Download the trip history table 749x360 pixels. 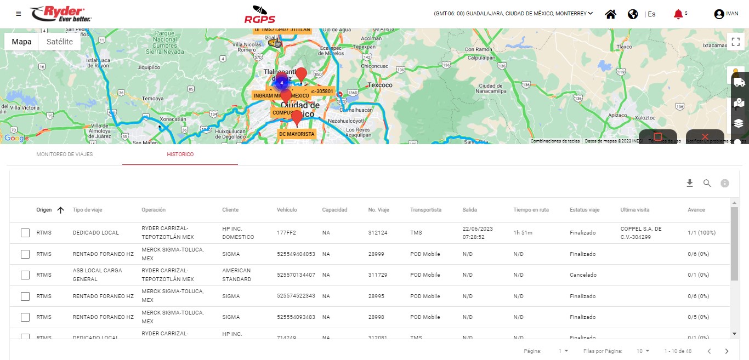point(690,183)
